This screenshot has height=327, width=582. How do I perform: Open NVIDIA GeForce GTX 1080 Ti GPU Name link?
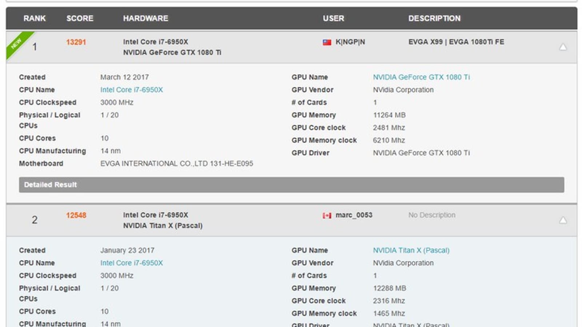[x=421, y=77]
